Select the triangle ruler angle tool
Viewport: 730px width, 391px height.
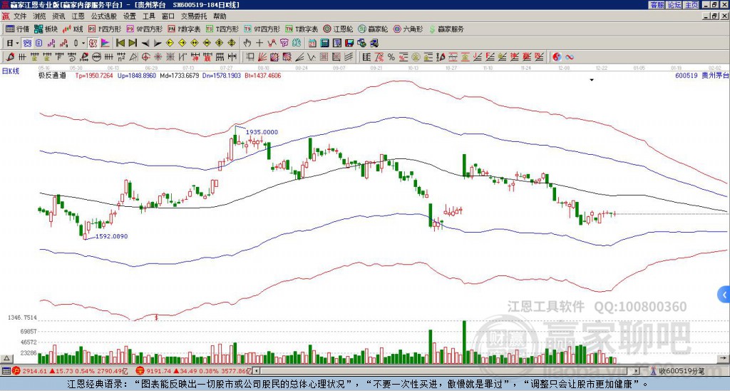133,57
